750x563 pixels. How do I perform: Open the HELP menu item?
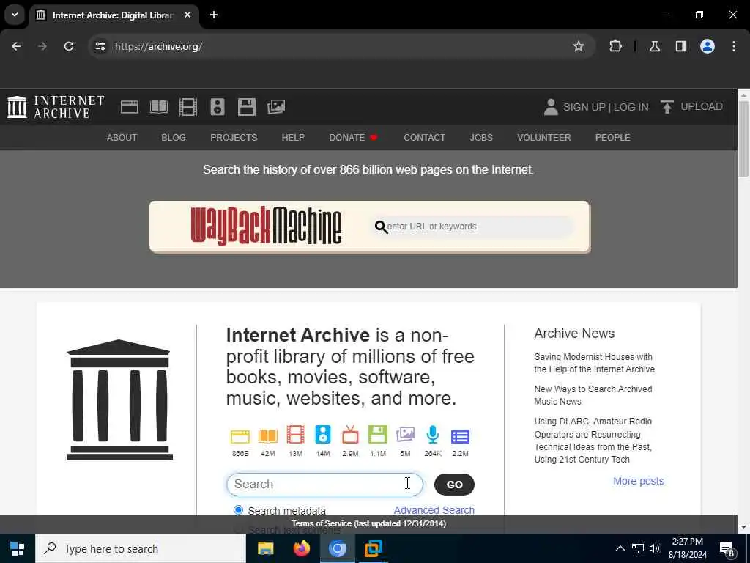tap(293, 137)
